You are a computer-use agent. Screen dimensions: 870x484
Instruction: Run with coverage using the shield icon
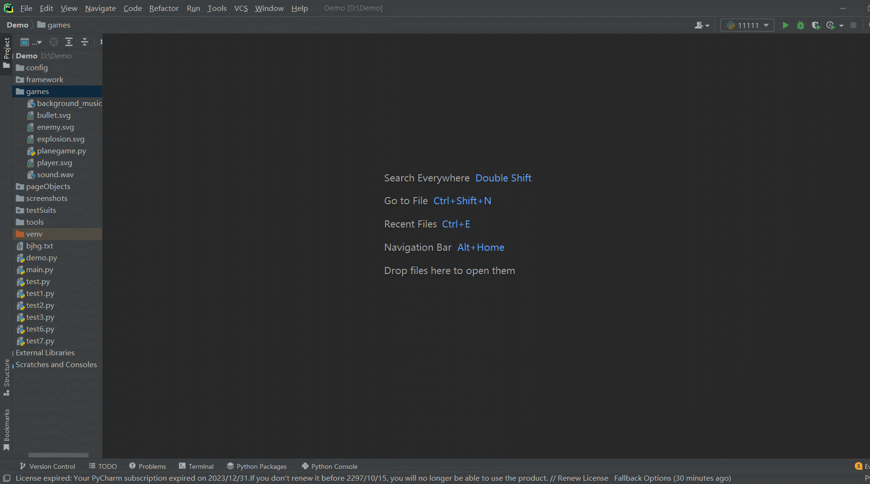(x=816, y=26)
